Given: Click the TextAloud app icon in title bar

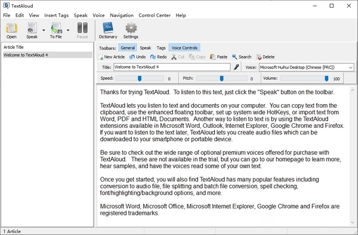Looking at the screenshot, I should coord(6,6).
